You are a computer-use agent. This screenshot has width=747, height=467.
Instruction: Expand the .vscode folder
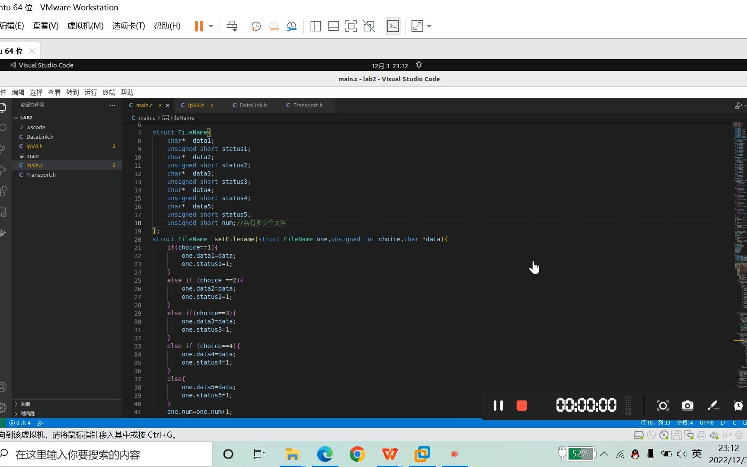(67, 127)
